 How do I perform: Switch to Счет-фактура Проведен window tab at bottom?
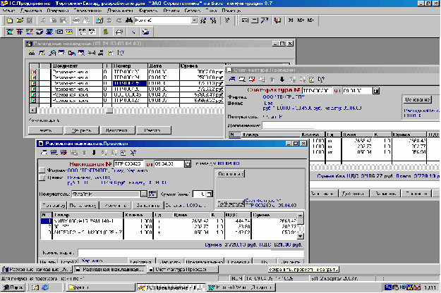point(183,270)
